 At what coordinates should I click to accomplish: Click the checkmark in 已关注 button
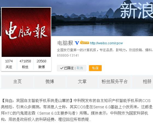[x=62, y=68]
